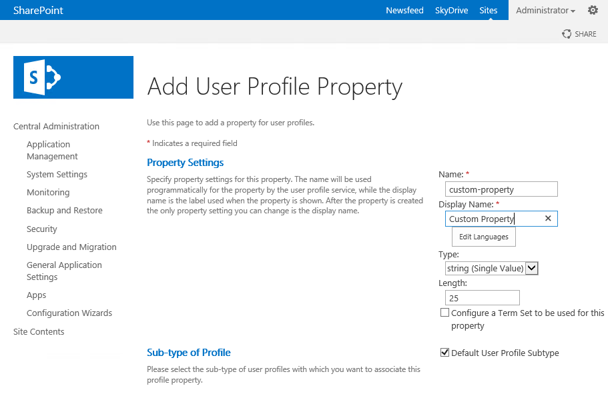Open Site Contents link
Viewport: 608px width, 400px height.
(39, 331)
